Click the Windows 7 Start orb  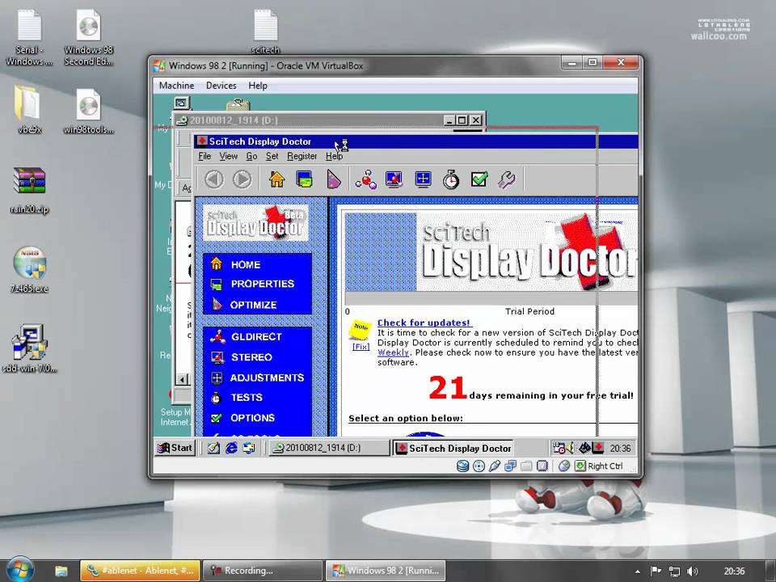pyautogui.click(x=20, y=570)
